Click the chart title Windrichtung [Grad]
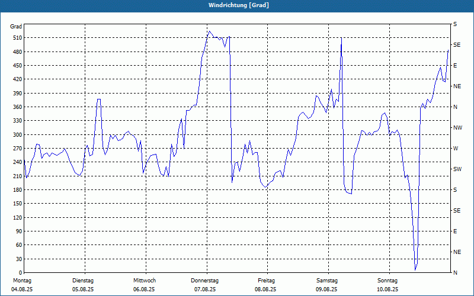474x296 pixels. point(239,5)
